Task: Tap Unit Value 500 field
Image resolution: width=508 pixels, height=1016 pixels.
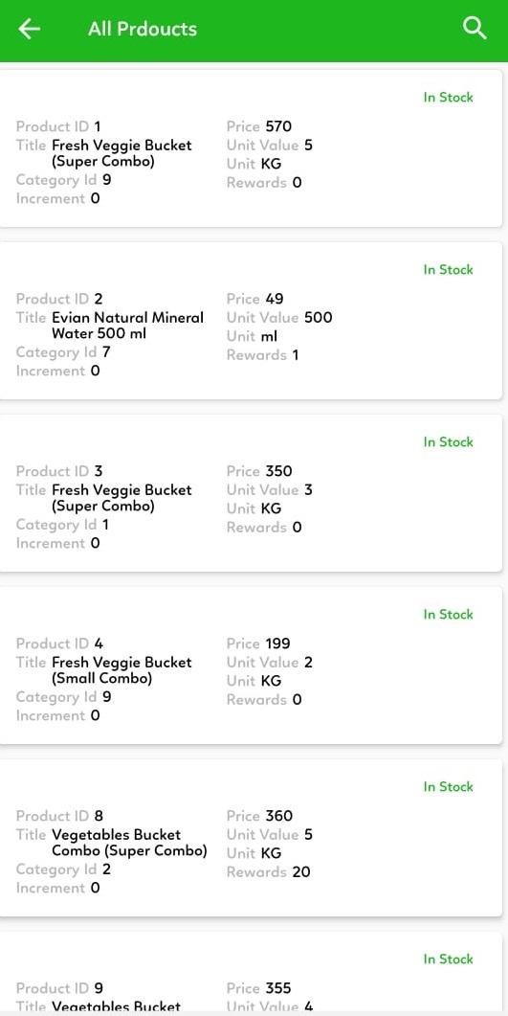Action: pos(279,318)
